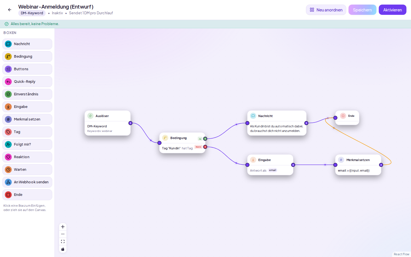The height and width of the screenshot is (257, 411).
Task: Click the Bedingung node input handle
Action: pyautogui.click(x=160, y=143)
